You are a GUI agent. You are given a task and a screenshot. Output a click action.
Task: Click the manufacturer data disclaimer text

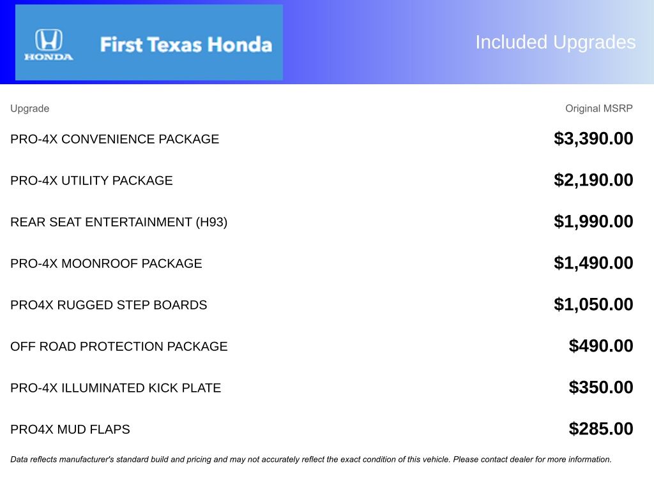(311, 459)
